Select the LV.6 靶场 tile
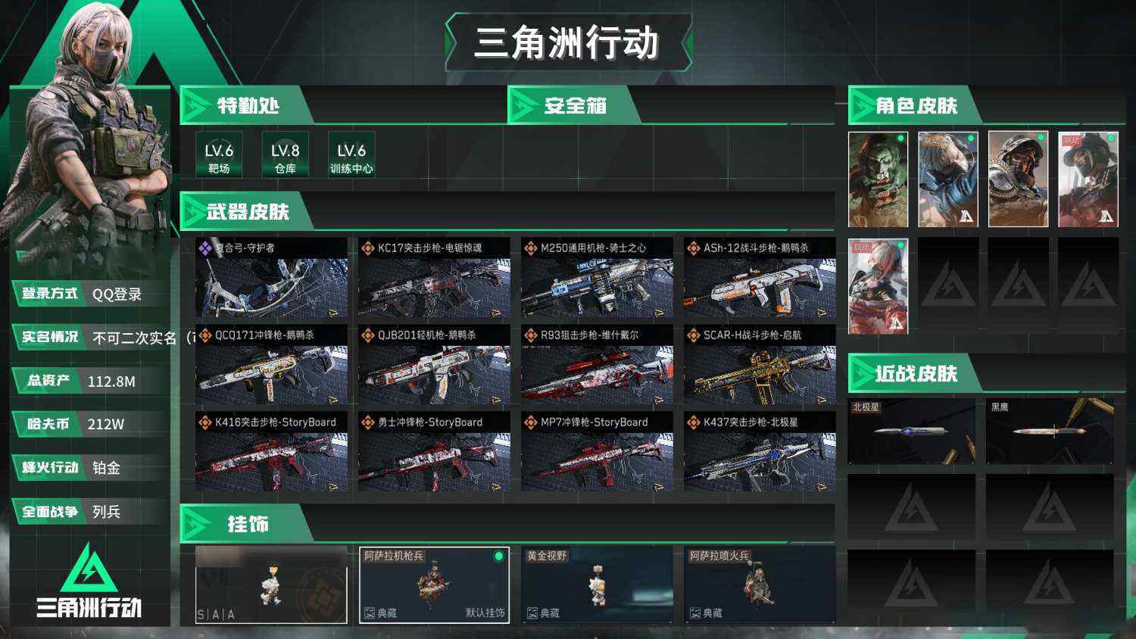Screen dimensions: 1136x639 tap(219, 155)
